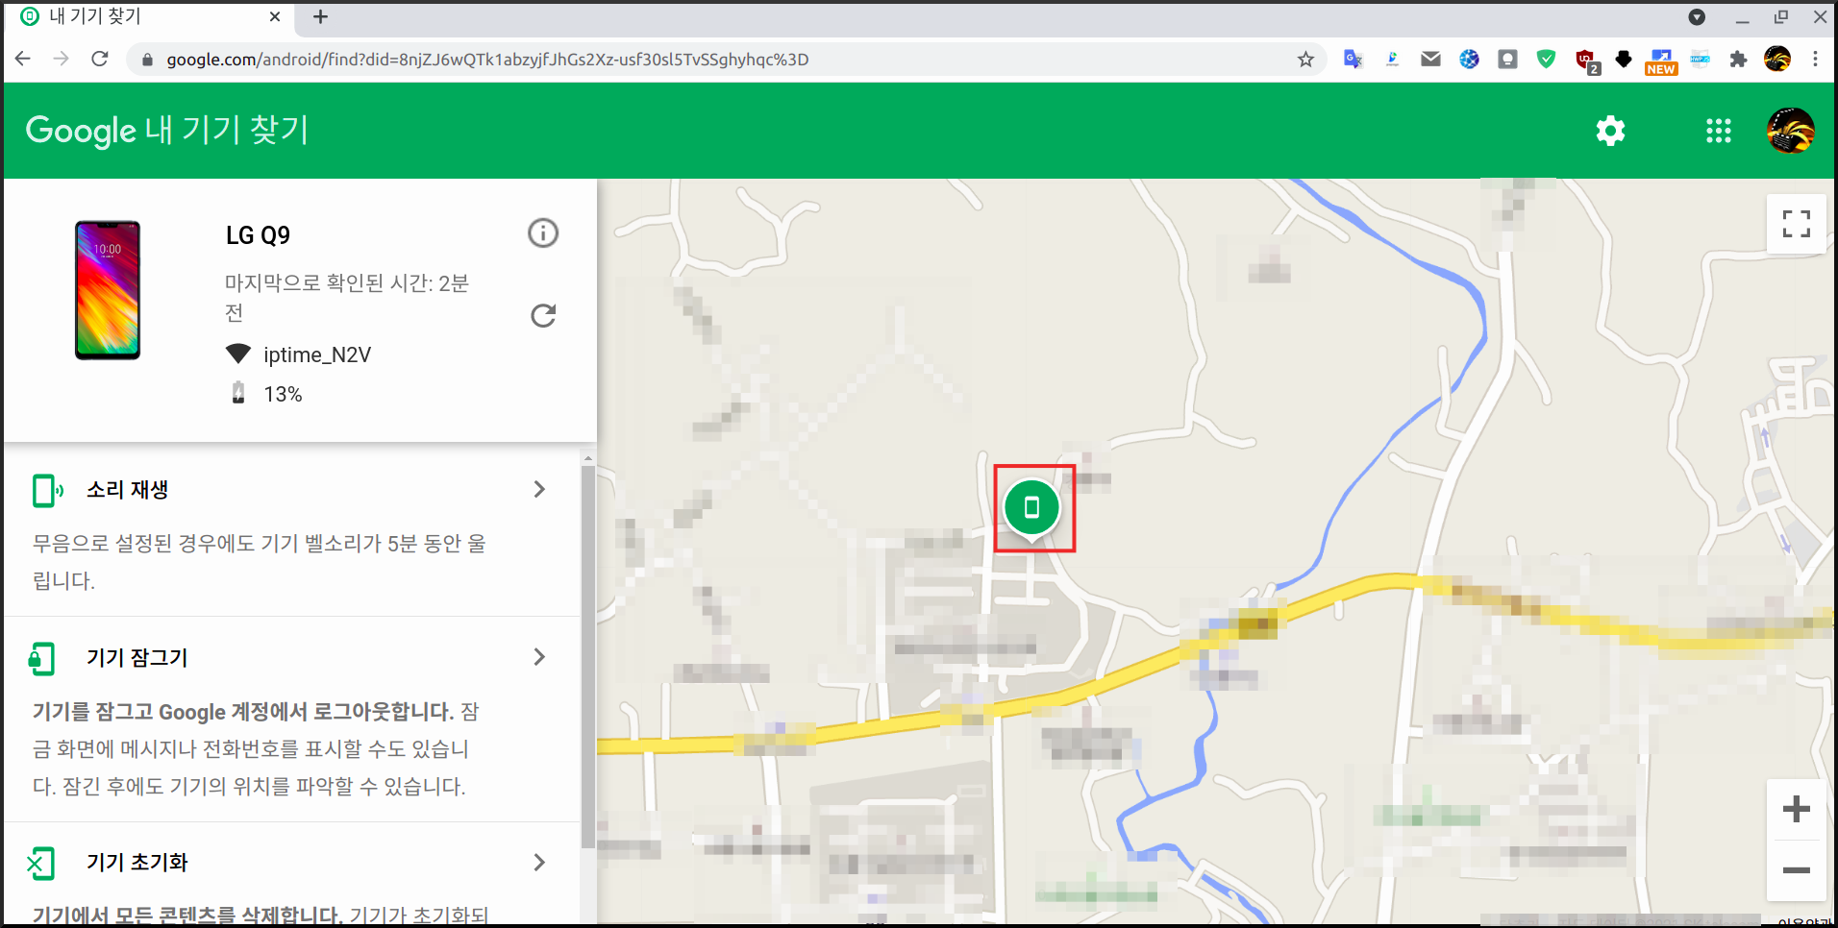Go forward in the browser
Image resolution: width=1838 pixels, height=928 pixels.
(62, 59)
